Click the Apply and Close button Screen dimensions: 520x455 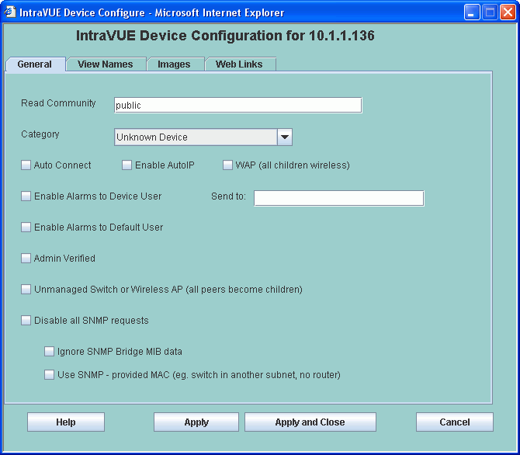coord(310,422)
